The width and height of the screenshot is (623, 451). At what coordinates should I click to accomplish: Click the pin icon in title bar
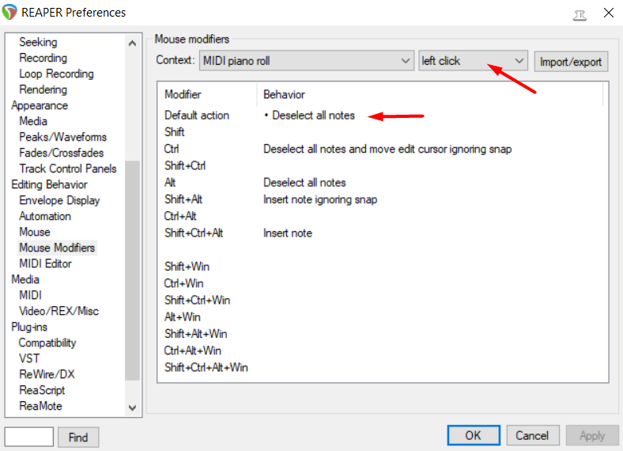point(580,13)
